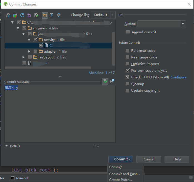Collapse the Details section
The width and height of the screenshot is (194, 182).
pos(7,146)
